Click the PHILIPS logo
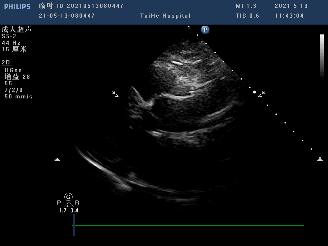Viewport: 328px width, 246px height. pos(17,7)
